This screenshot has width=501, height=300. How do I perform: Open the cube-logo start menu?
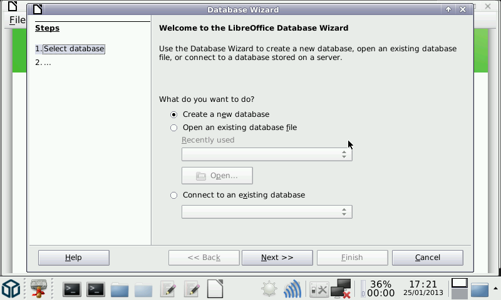11,289
